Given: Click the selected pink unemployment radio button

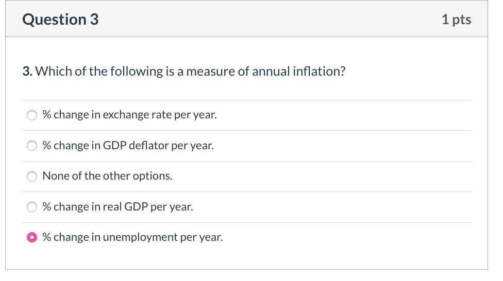Looking at the screenshot, I should tap(32, 237).
